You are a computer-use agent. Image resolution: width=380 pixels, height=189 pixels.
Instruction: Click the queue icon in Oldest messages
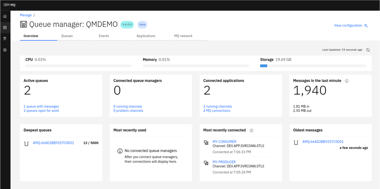(296, 142)
